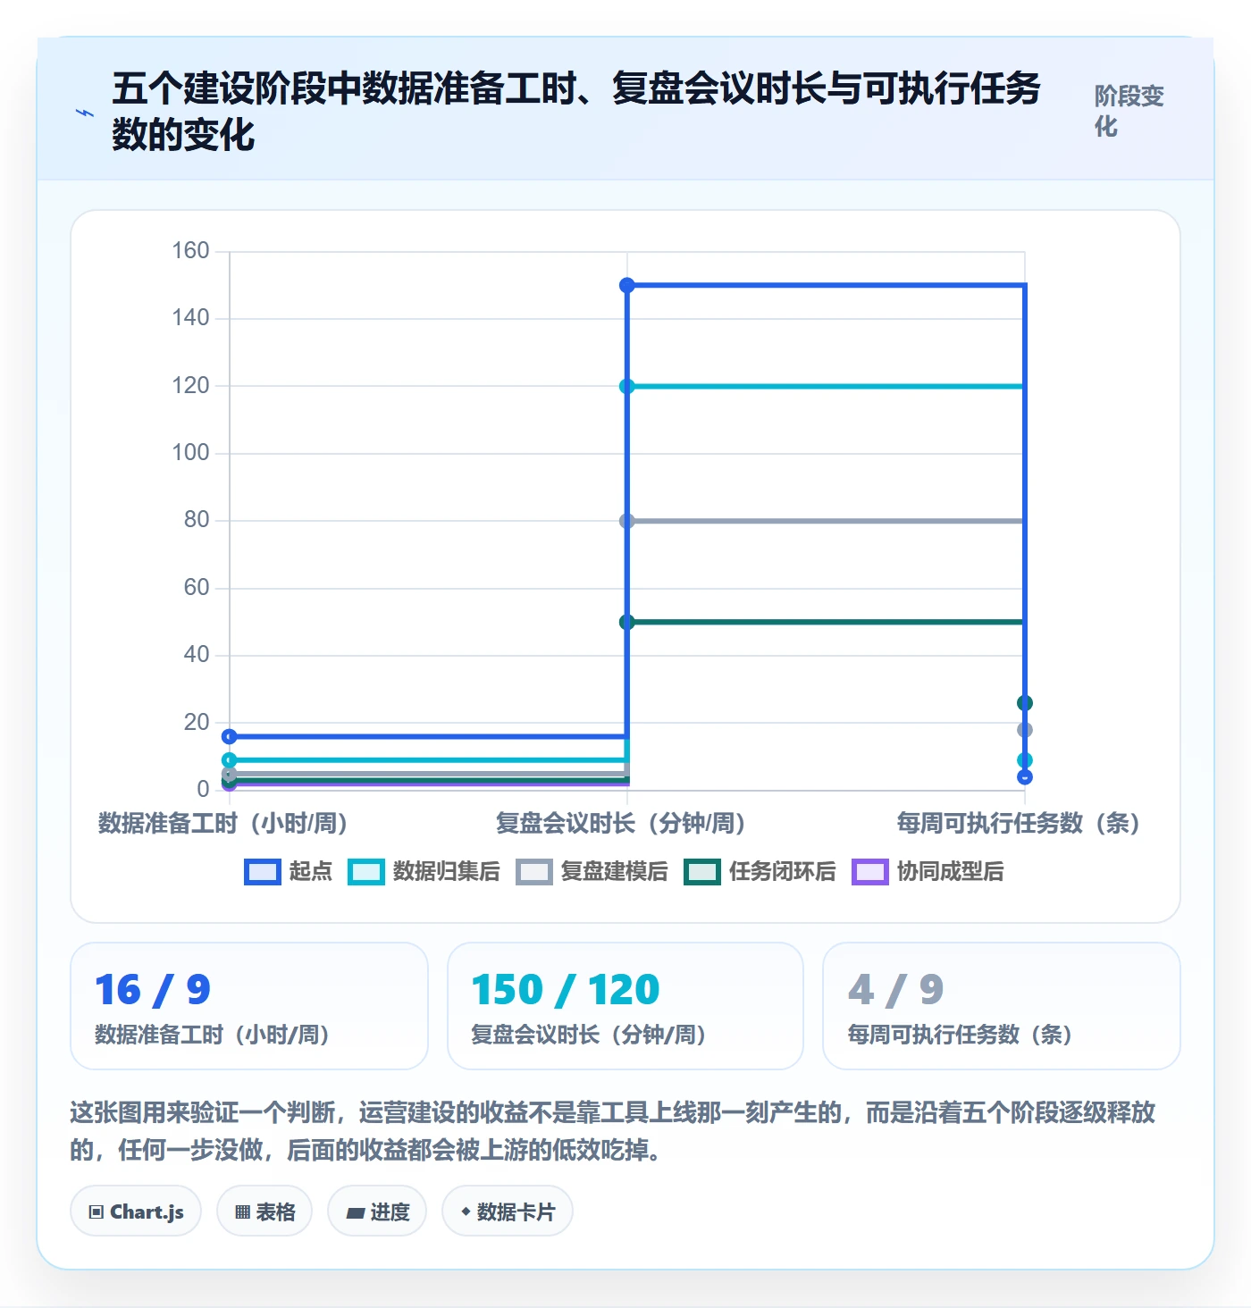The height and width of the screenshot is (1308, 1251).
Task: Click the Chart.js tag chip
Action: coord(136,1212)
